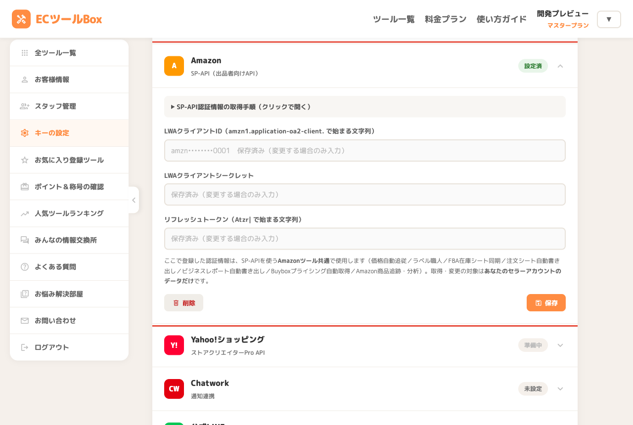Screen dimensions: 633x425
Task: Click the 設定済 status badge for Amazon
Action: [533, 66]
